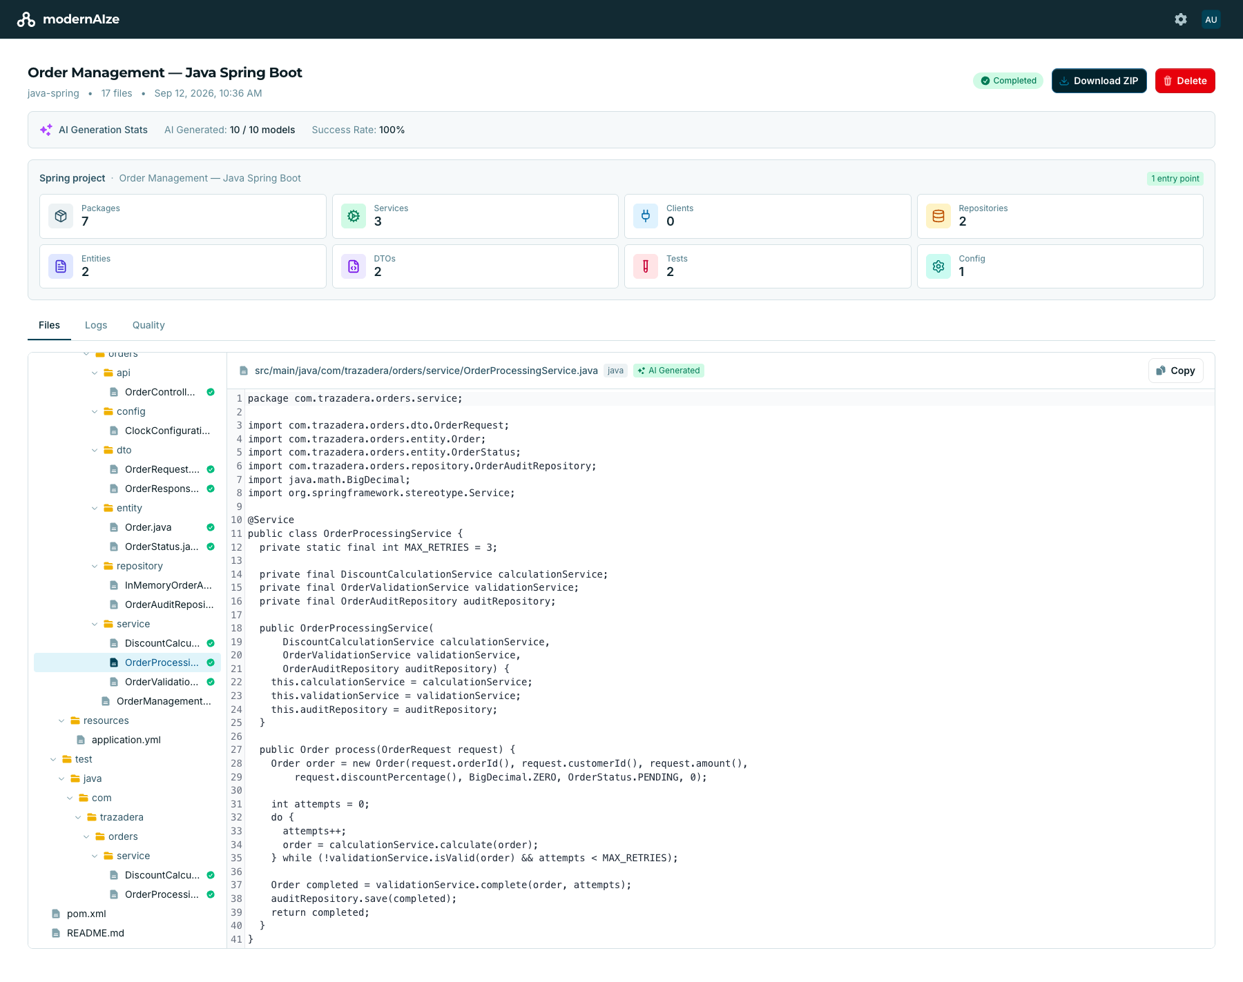This screenshot has width=1243, height=982.
Task: Collapse the dto folder chevron
Action: pos(95,450)
